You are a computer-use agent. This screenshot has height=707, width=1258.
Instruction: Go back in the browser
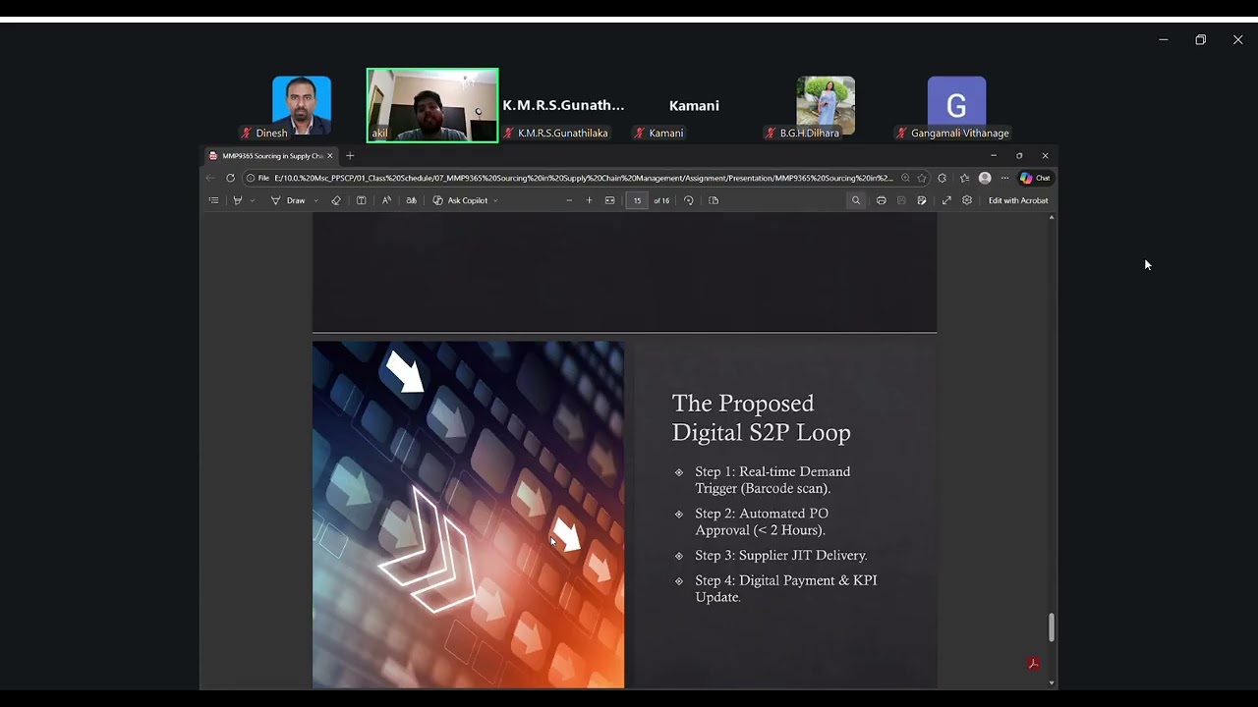pos(209,178)
